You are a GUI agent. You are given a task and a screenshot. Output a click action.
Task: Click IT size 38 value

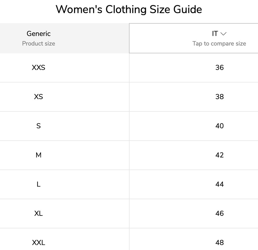point(219,97)
